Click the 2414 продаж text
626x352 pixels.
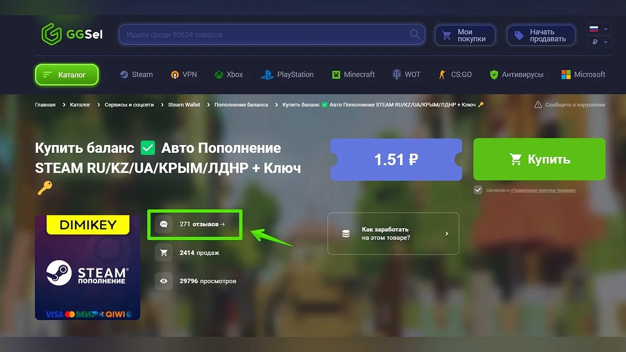pos(199,253)
